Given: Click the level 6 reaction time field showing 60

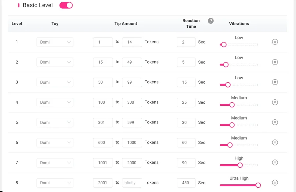Looking at the screenshot, I should click(x=186, y=142).
